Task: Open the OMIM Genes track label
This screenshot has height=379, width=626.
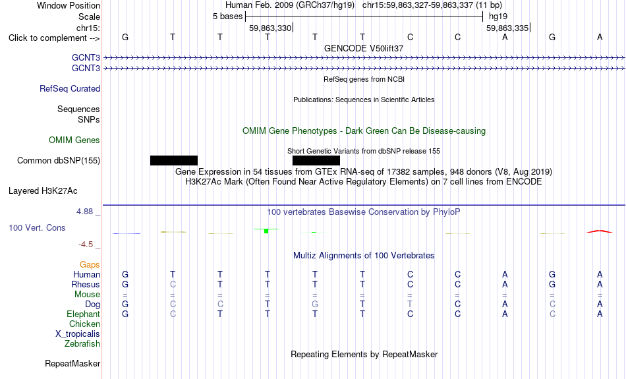Action: [74, 140]
